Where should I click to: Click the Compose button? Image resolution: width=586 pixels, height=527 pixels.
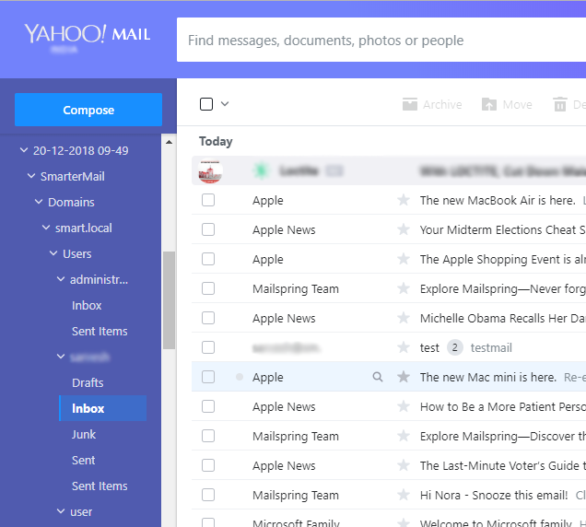[88, 110]
